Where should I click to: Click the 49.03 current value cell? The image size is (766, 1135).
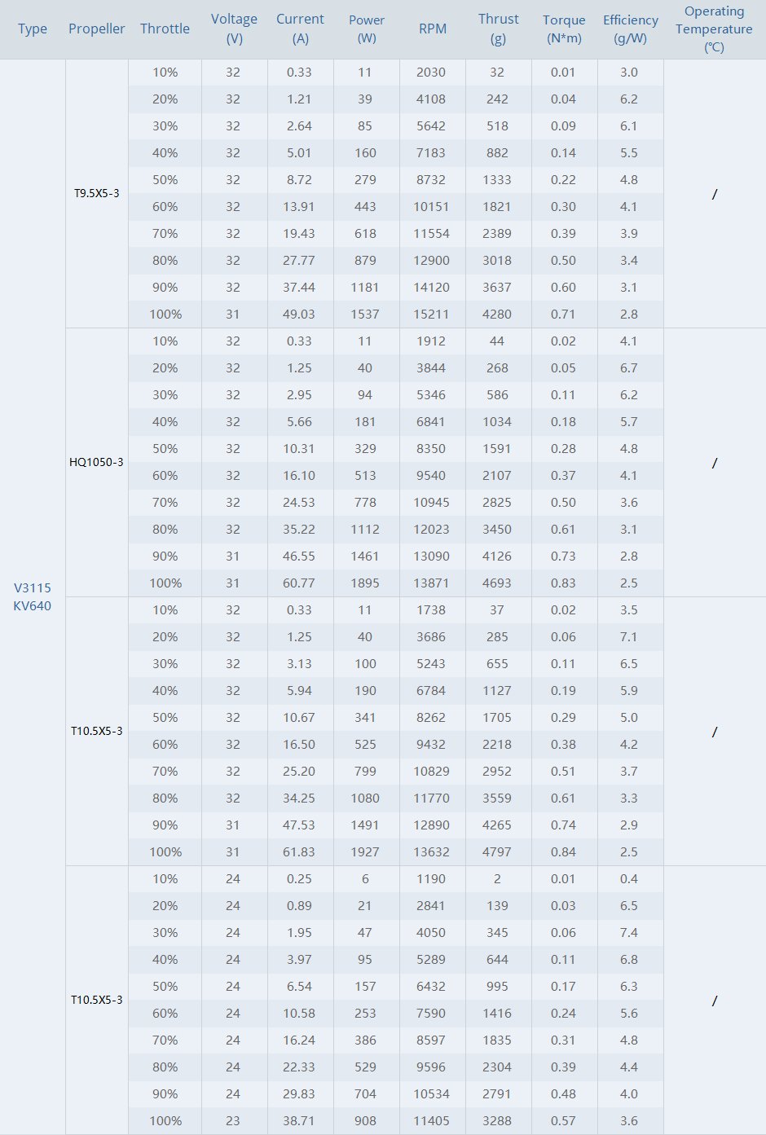pos(299,314)
